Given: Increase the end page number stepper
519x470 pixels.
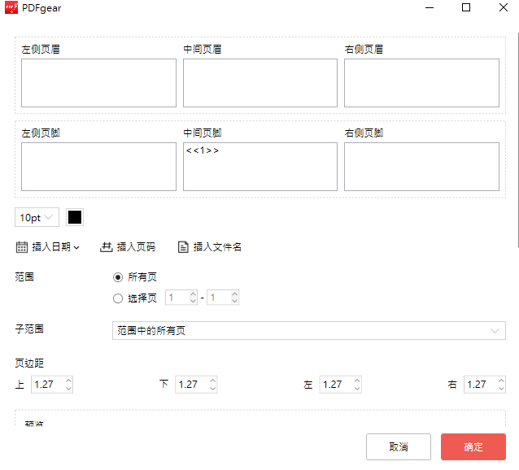Looking at the screenshot, I should 234,294.
